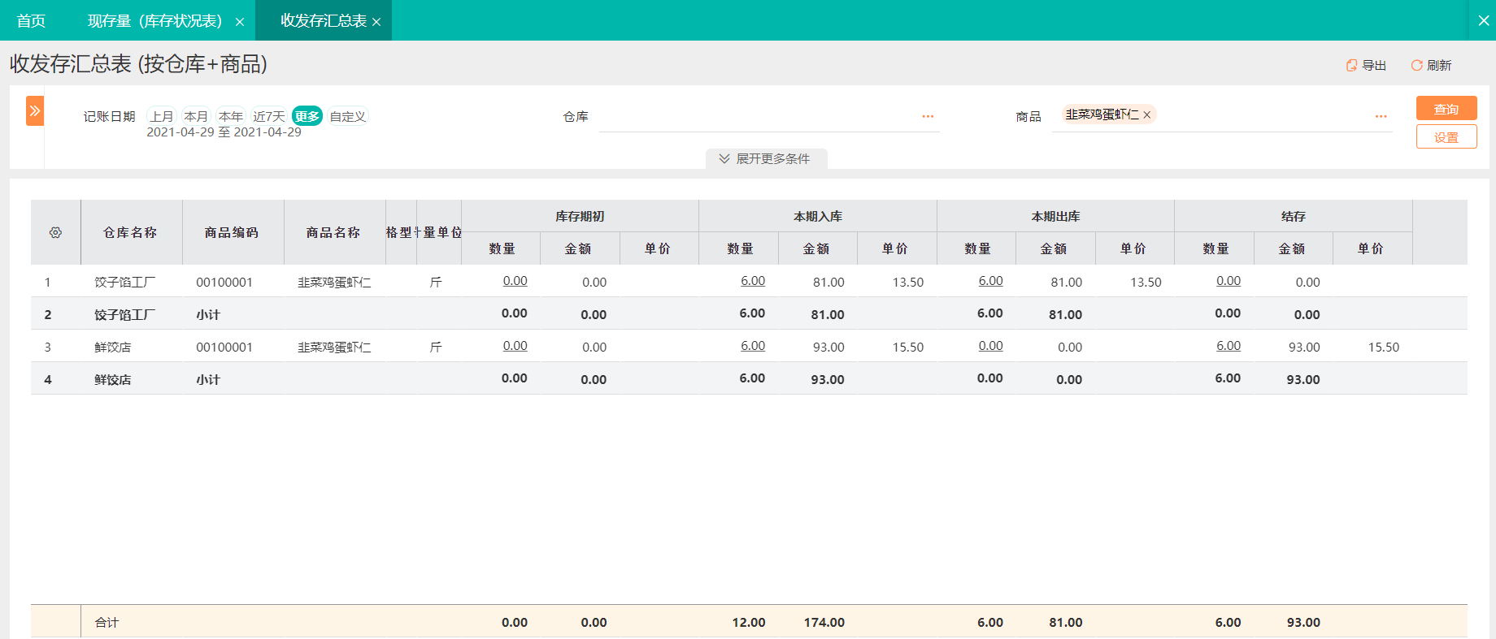
Task: Click the 设置 button
Action: coord(1446,137)
